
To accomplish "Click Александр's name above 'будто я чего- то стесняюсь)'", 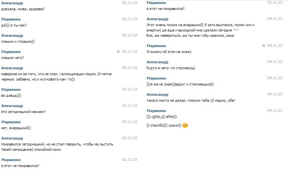I will (x=157, y=62).
